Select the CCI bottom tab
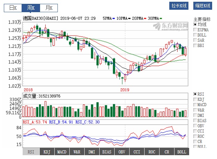 tap(137, 152)
